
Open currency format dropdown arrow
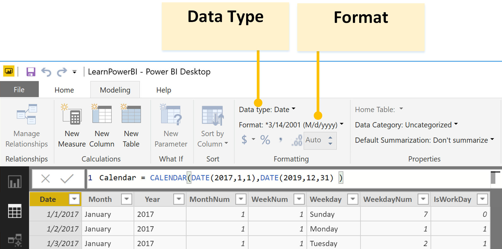coord(254,139)
